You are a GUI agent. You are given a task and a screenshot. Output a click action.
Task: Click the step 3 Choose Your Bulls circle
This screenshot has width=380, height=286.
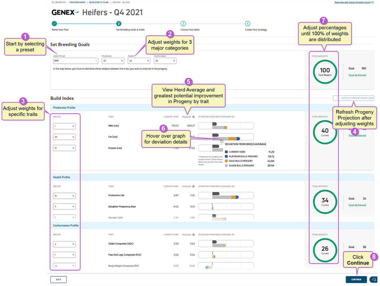(183, 24)
